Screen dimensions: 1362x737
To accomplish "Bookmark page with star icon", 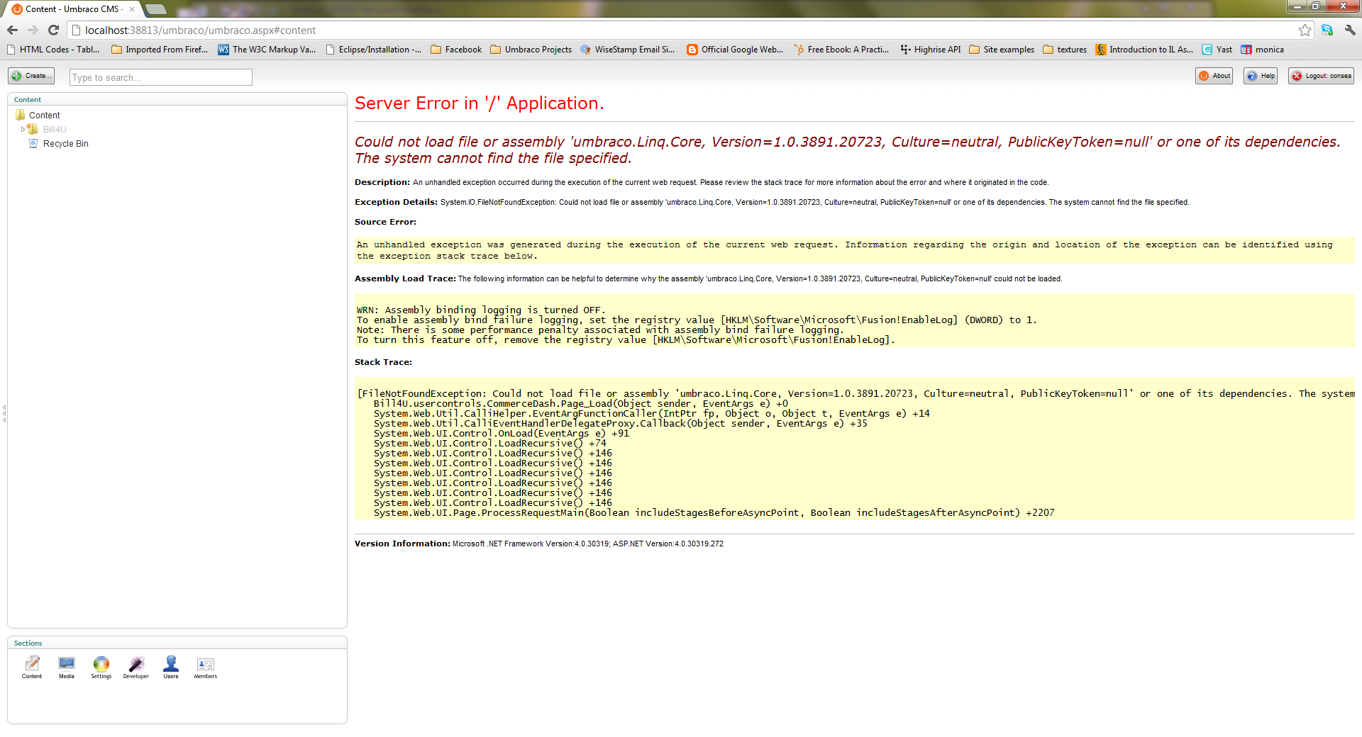I will point(1305,30).
